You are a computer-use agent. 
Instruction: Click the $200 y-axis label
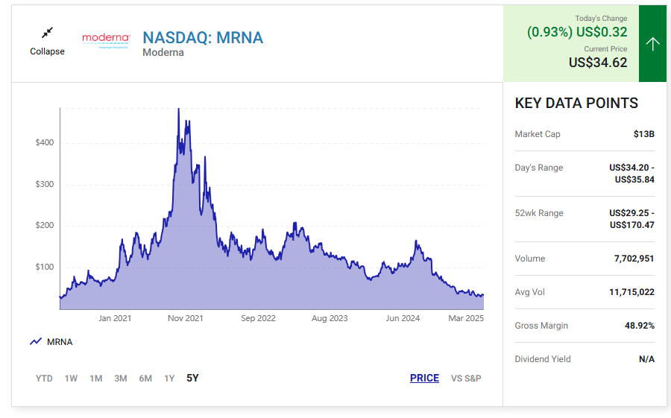pos(45,226)
